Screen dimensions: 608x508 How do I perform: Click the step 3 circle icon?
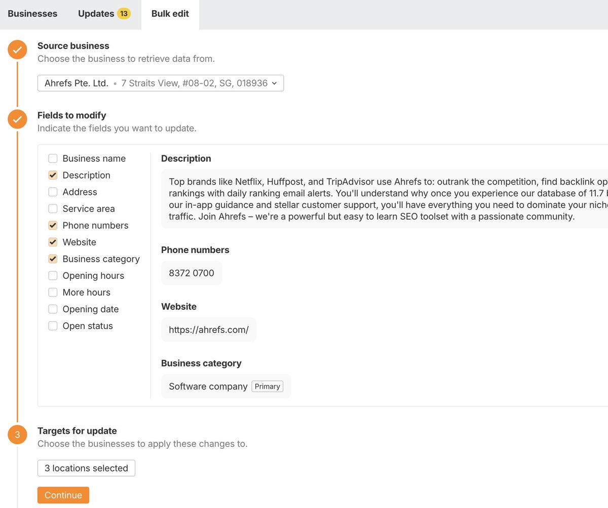(x=17, y=435)
